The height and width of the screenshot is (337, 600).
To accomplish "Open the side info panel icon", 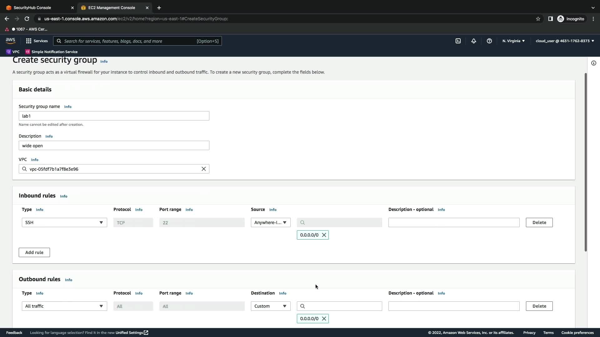I will [x=593, y=63].
